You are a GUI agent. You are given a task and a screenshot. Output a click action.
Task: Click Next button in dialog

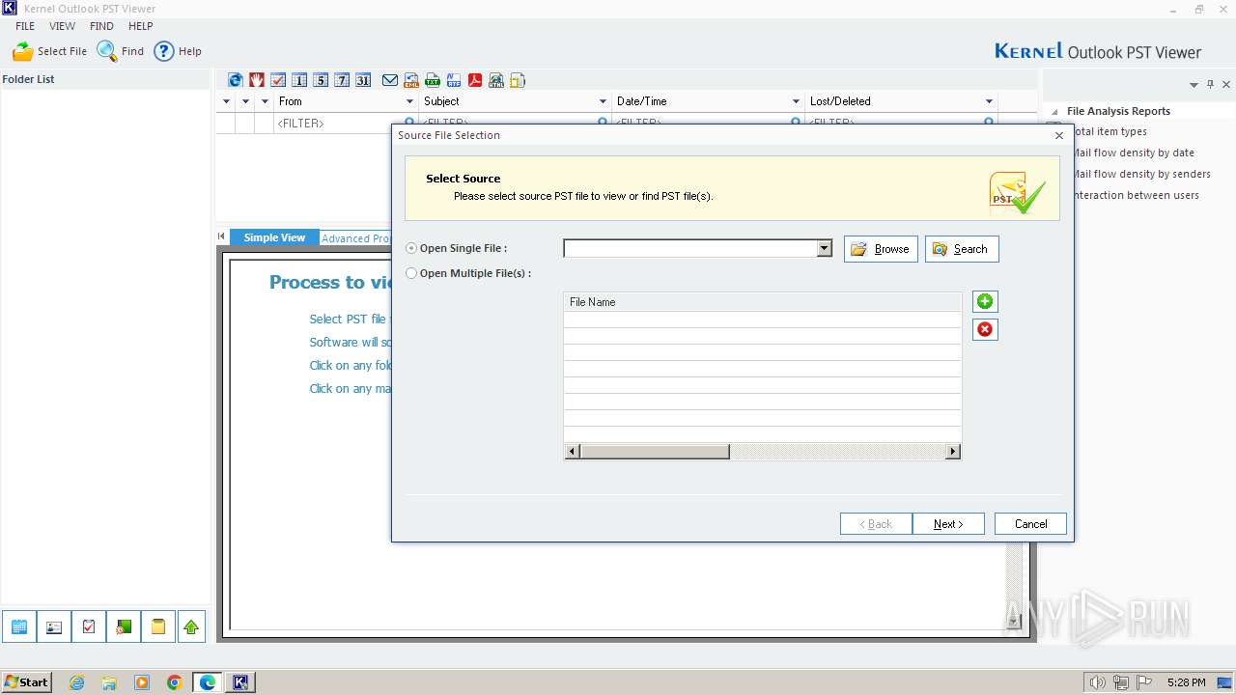click(x=948, y=524)
